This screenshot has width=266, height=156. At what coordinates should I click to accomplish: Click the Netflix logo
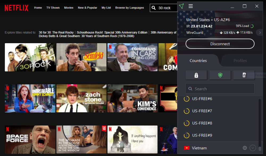(16, 8)
